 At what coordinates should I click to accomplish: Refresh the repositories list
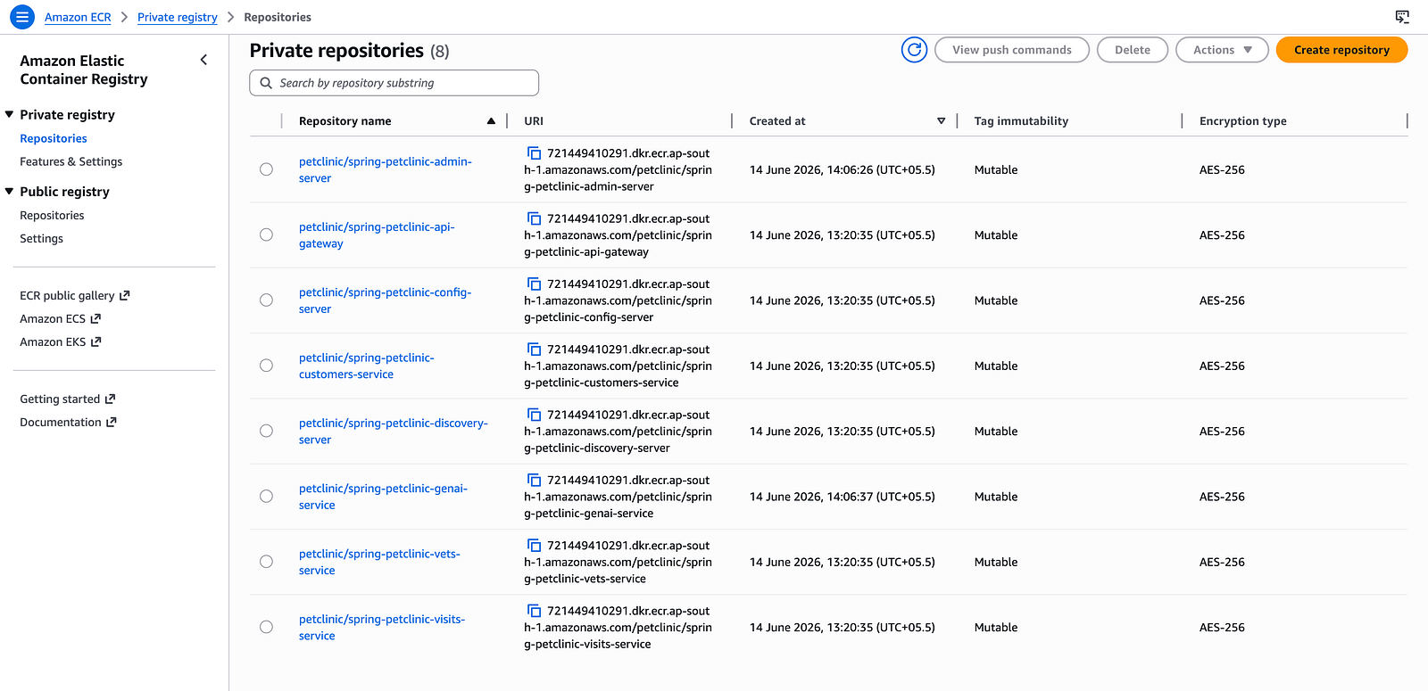coord(914,50)
